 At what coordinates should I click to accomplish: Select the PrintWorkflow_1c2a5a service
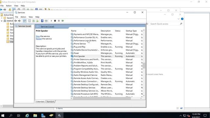[x=107, y=63]
